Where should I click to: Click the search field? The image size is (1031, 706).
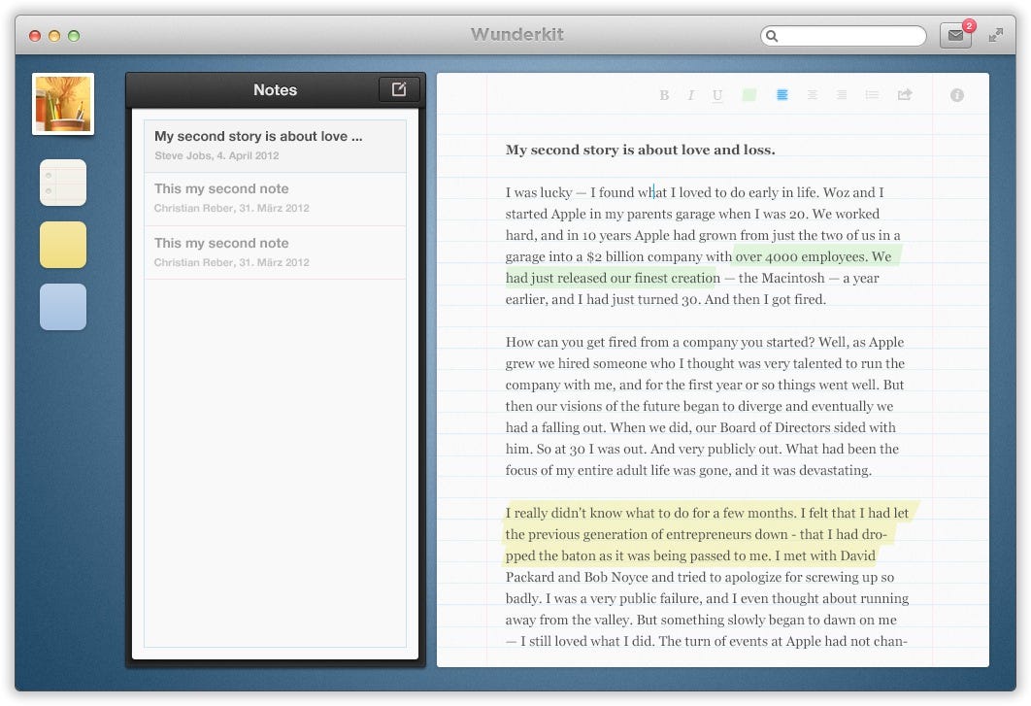click(844, 36)
